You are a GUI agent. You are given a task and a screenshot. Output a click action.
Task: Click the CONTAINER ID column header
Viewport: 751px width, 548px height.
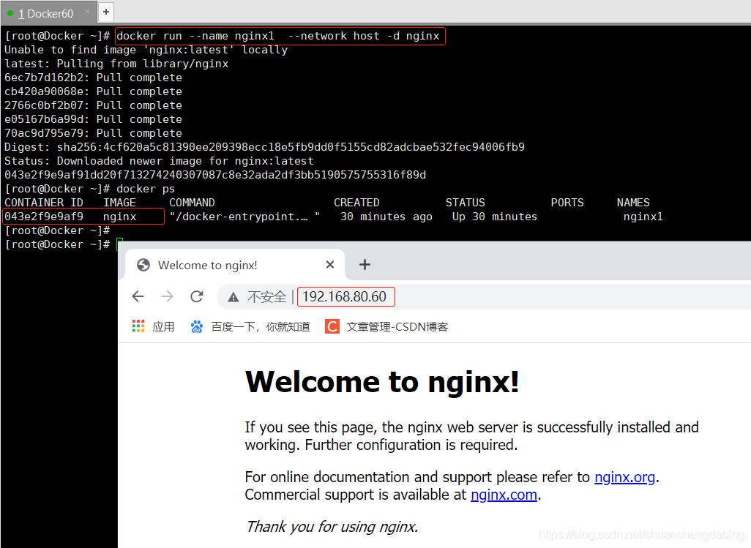click(x=44, y=203)
